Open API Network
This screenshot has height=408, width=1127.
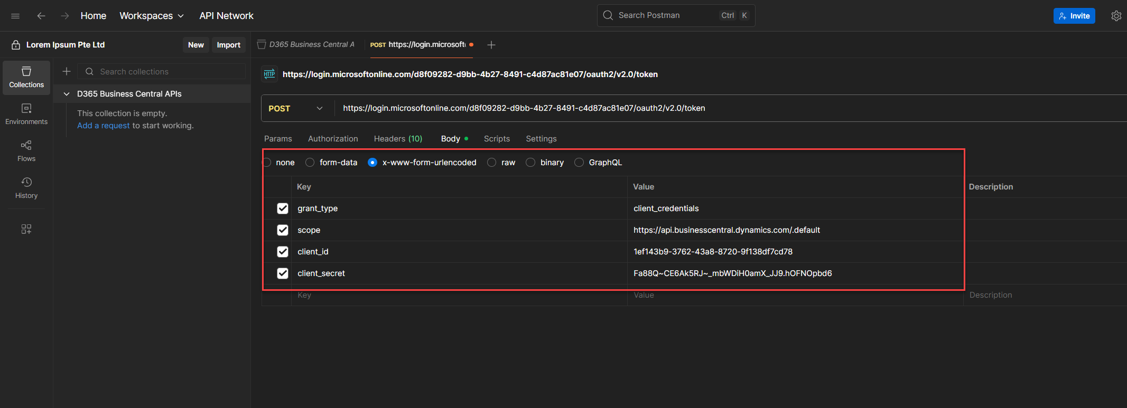point(226,16)
